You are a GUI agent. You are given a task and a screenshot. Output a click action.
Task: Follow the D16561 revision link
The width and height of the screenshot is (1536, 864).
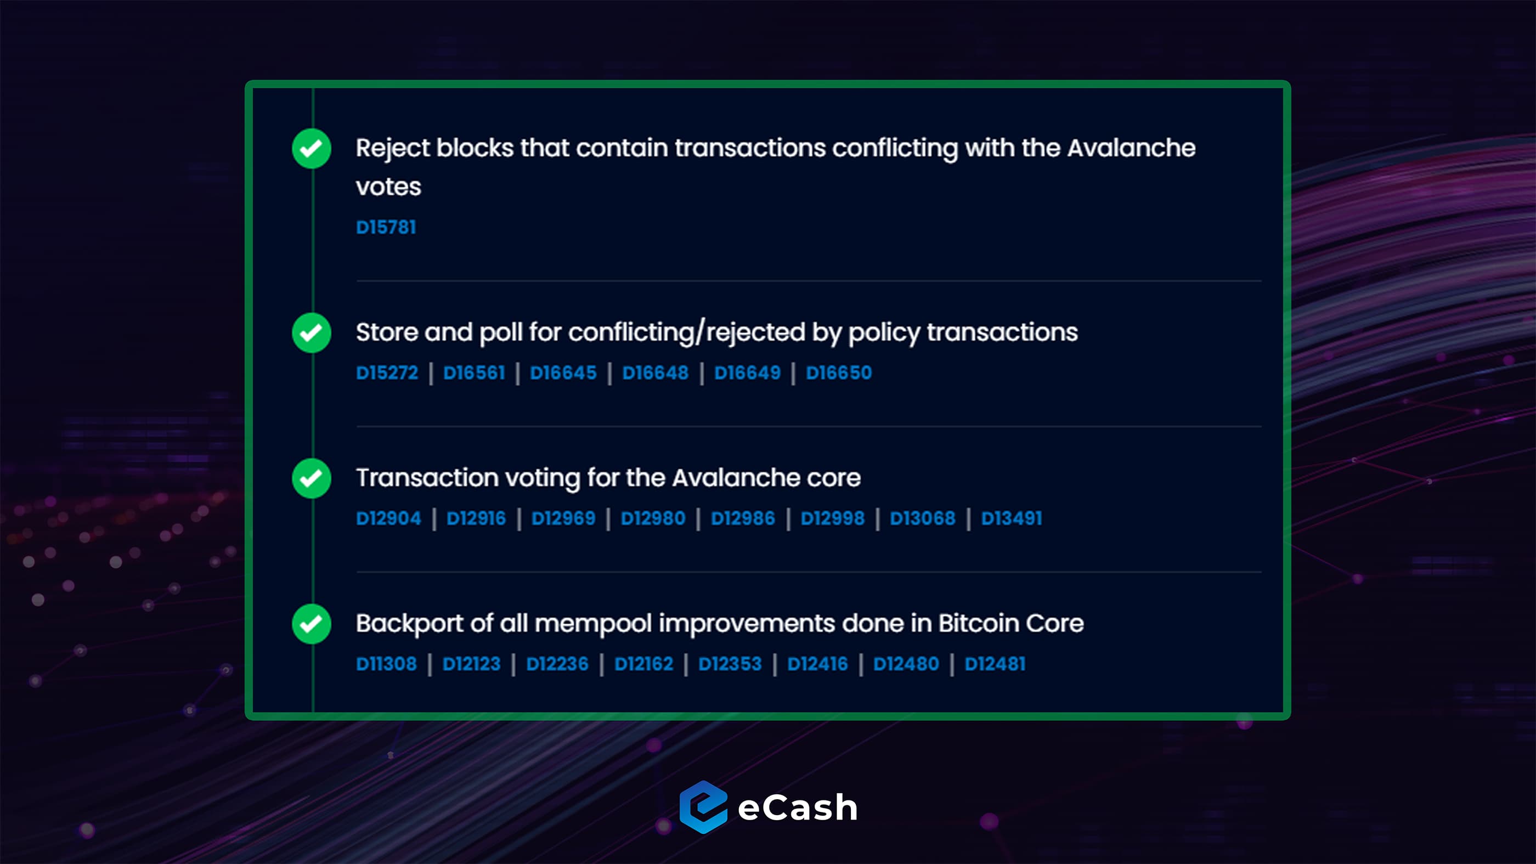(x=474, y=372)
